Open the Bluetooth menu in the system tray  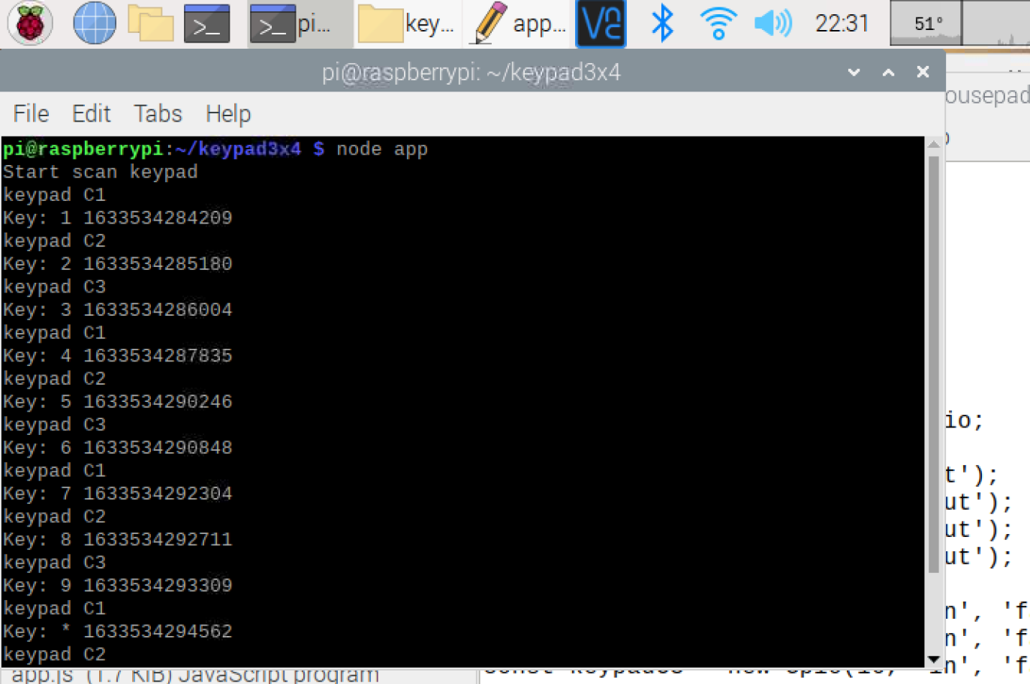click(661, 22)
